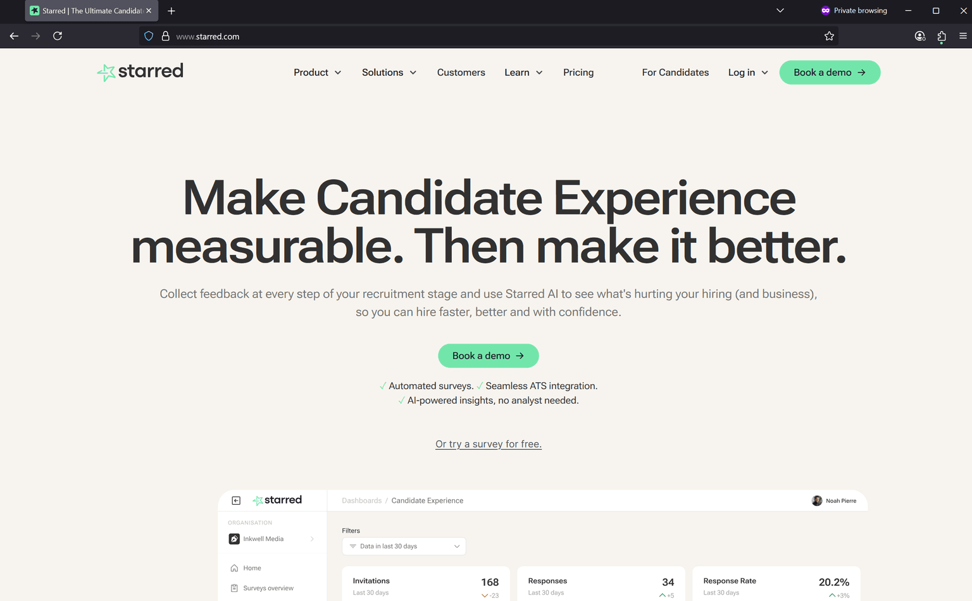Go to the Customers page

coord(461,73)
